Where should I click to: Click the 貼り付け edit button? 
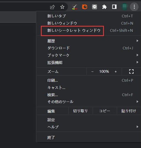point(129,111)
